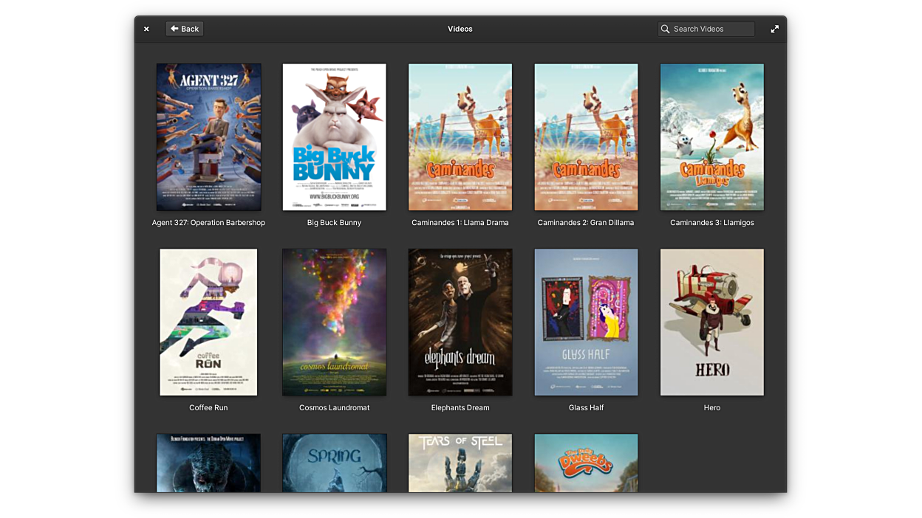The image size is (922, 518).
Task: Click the Back arrow button
Action: [184, 29]
